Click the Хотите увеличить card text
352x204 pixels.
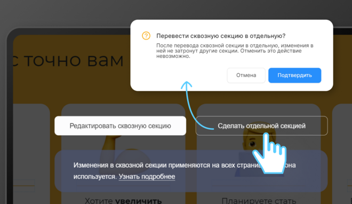(123, 200)
